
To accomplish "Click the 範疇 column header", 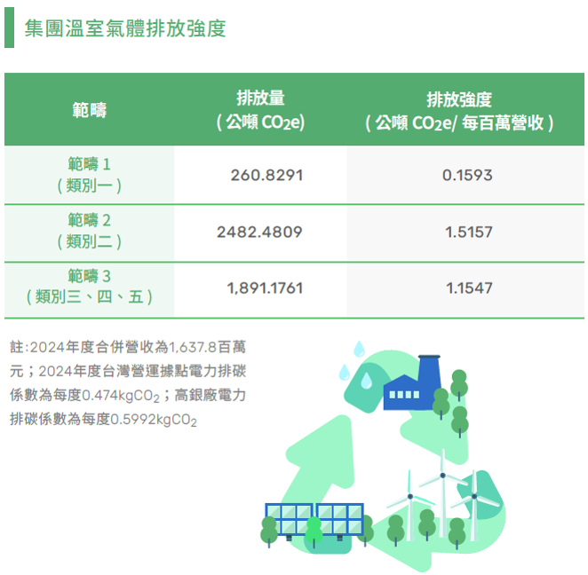I will click(89, 110).
